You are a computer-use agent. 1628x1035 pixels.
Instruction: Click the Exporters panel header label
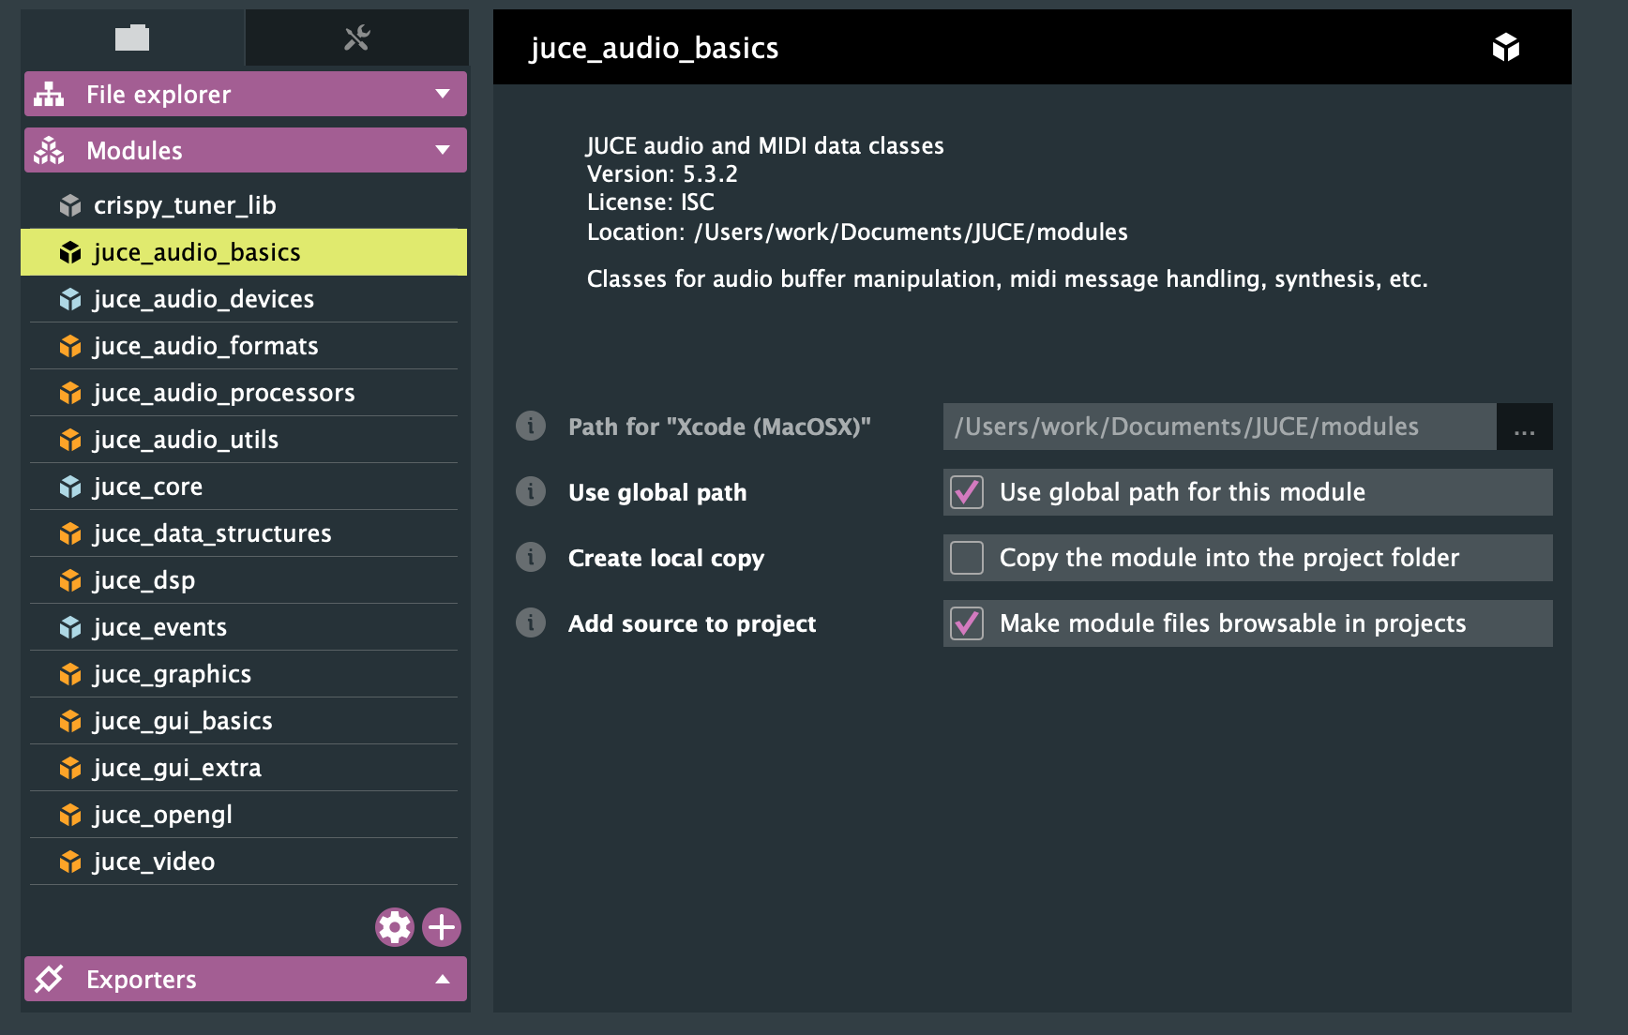[142, 980]
